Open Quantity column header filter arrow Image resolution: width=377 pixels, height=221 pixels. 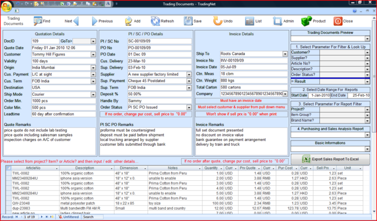click(x=221, y=168)
